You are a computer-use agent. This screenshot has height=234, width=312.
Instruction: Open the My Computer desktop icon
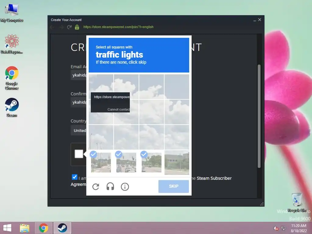(12, 13)
